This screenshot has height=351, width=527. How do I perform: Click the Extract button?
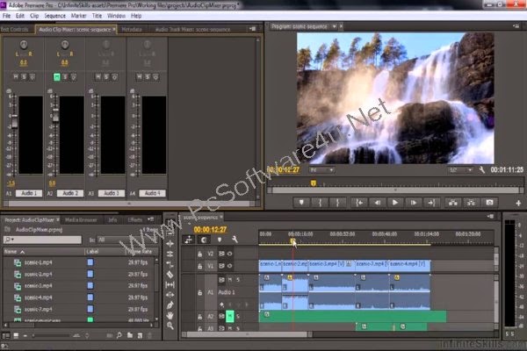click(471, 203)
